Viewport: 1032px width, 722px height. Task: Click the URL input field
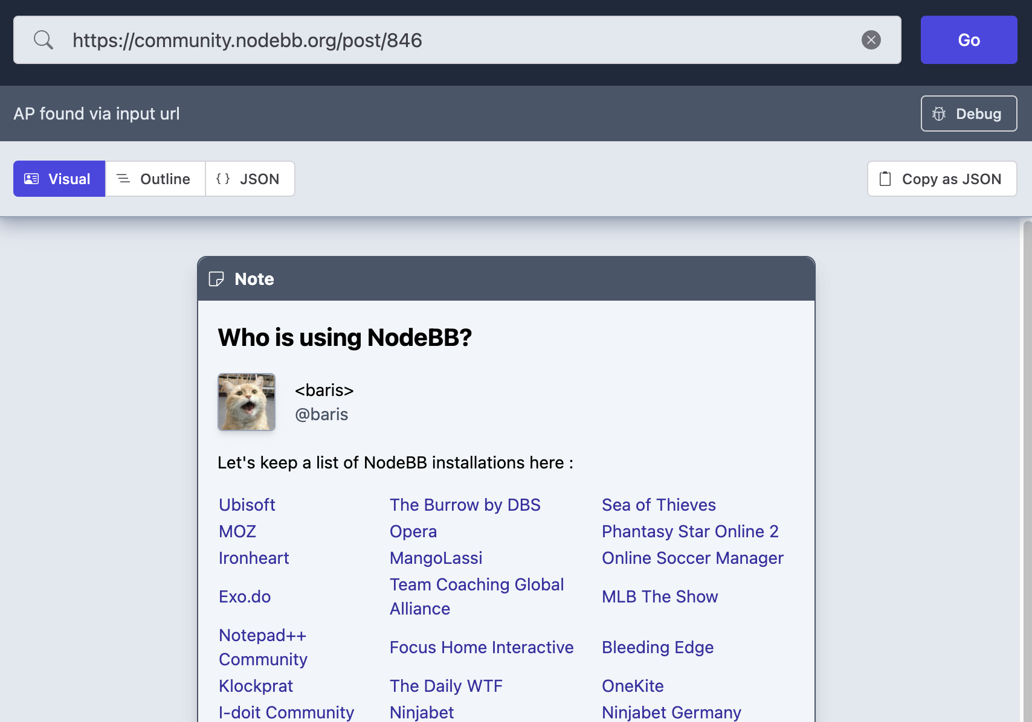(457, 40)
